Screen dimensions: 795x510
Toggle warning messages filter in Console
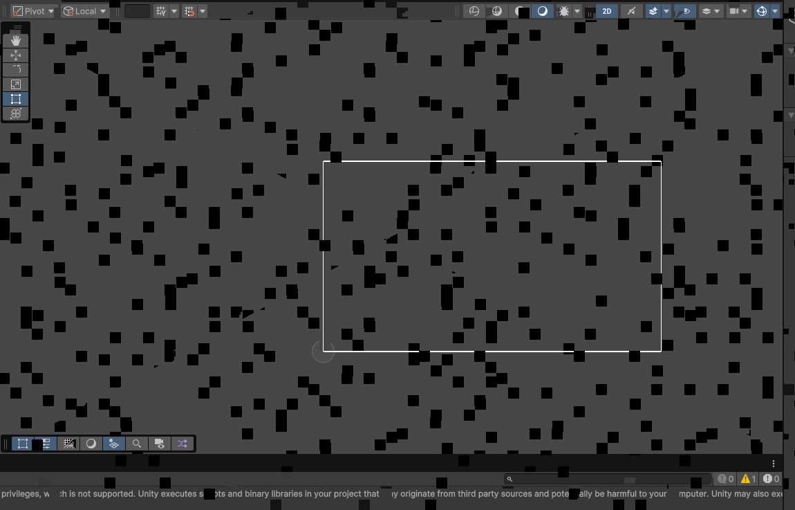coord(748,479)
